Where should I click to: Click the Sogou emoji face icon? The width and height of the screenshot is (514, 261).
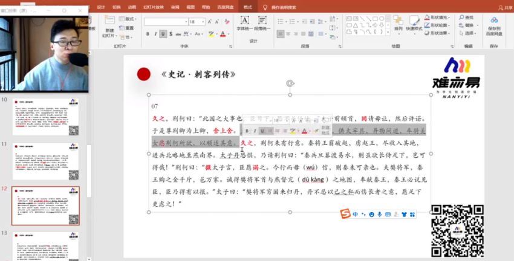(371, 214)
